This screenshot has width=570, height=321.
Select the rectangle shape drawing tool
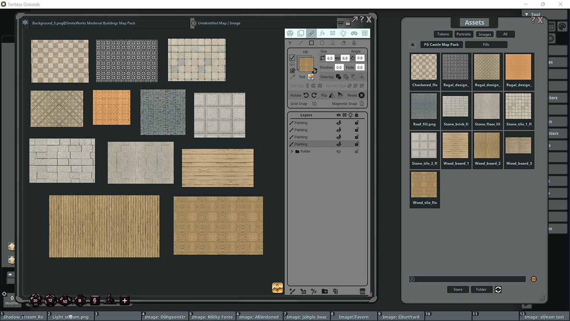point(311,43)
